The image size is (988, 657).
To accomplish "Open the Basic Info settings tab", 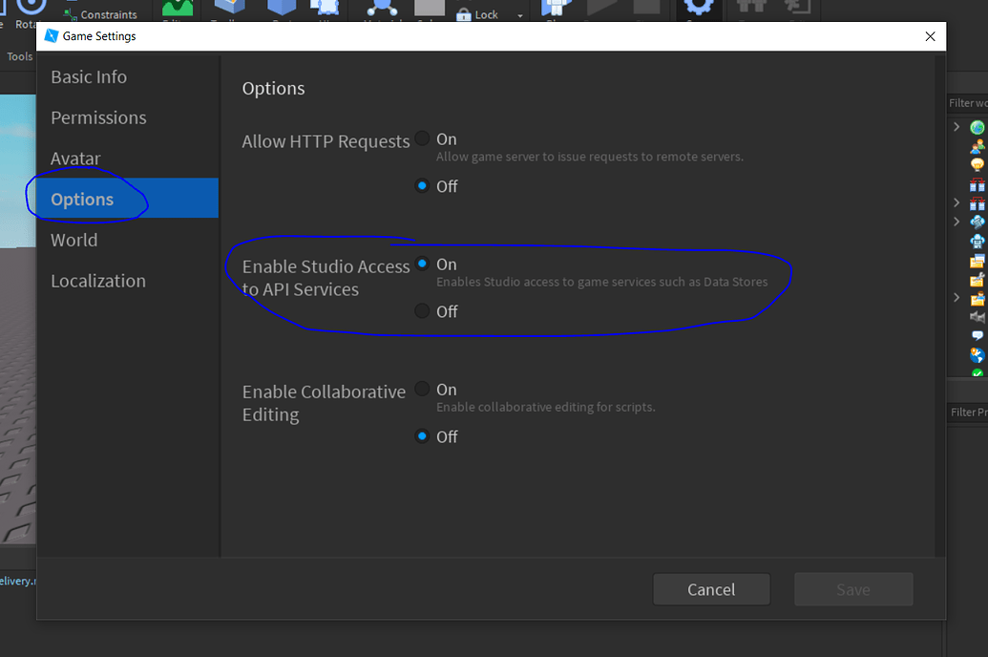I will pyautogui.click(x=89, y=77).
